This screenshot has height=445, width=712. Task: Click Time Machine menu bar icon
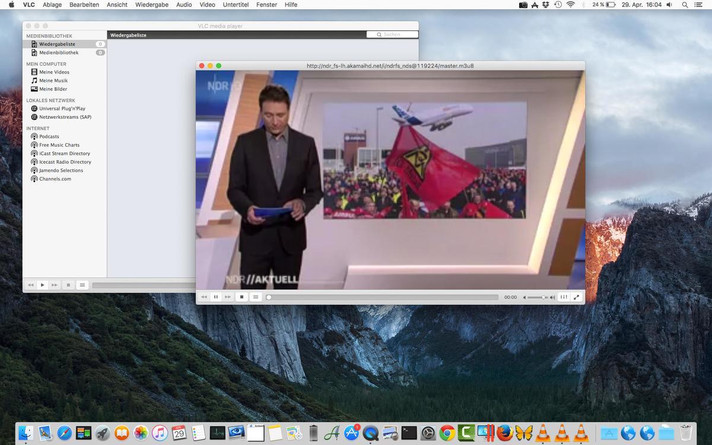tap(558, 5)
